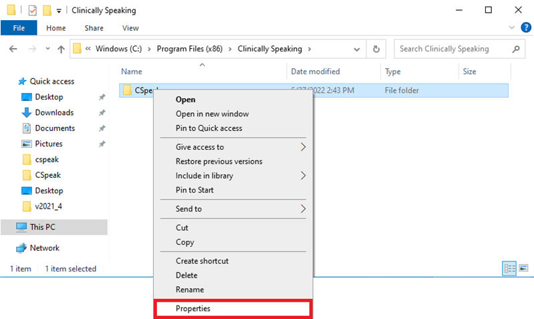Image resolution: width=534 pixels, height=319 pixels.
Task: Click the search magnifier icon
Action: pos(516,49)
